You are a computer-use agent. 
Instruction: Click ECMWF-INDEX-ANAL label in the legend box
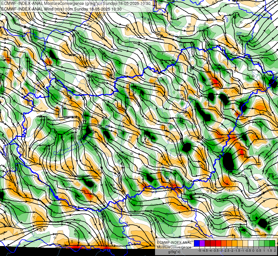[x=174, y=243]
